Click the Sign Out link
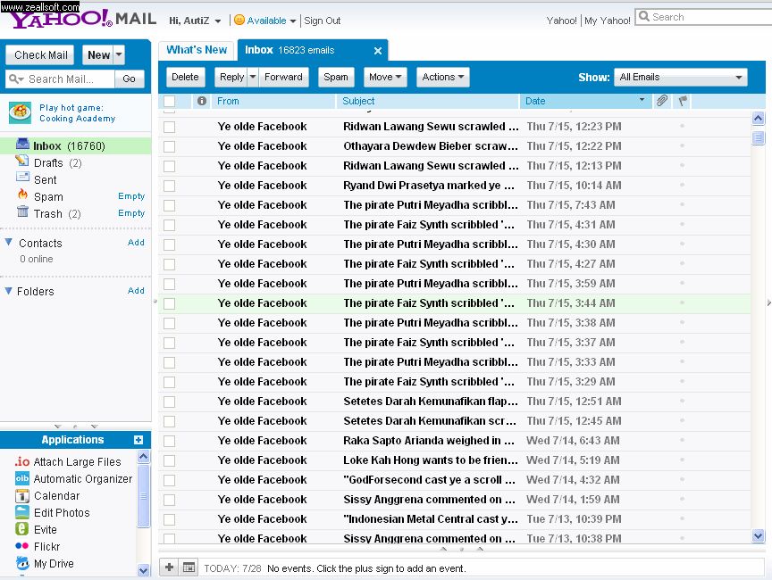 (322, 21)
